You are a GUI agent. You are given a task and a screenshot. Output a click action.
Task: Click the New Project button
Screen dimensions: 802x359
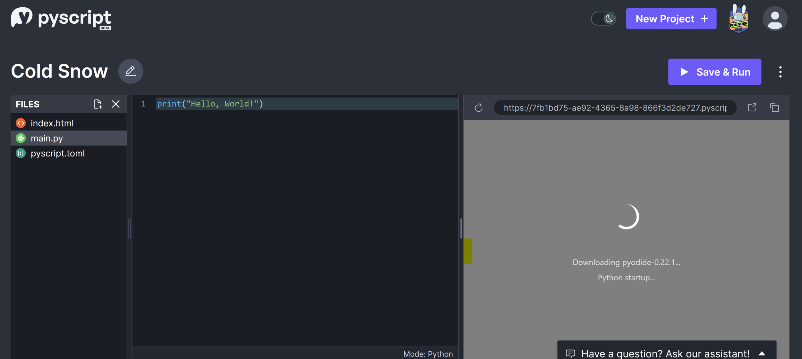(671, 19)
